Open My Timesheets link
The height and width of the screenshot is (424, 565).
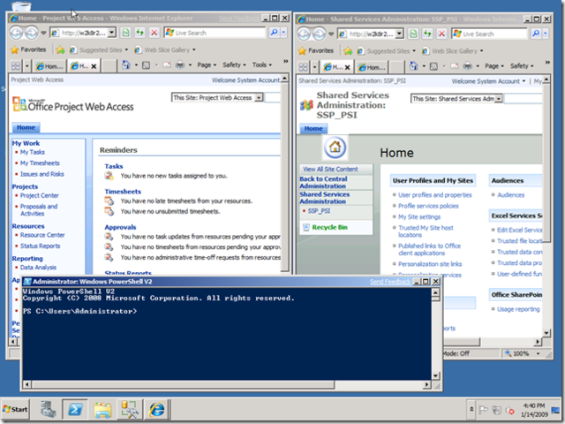tap(40, 163)
